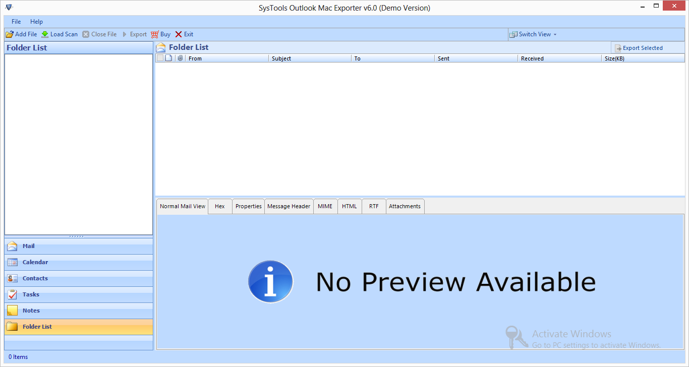Screen dimensions: 689x367
Task: Click the Export Selected button label
Action: 643,48
